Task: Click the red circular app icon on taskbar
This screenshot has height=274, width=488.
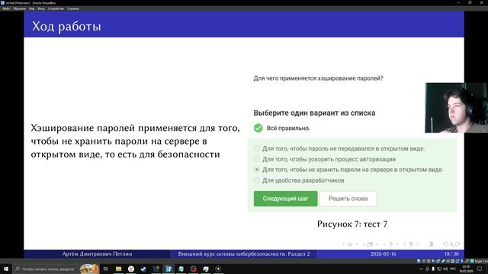Action: (x=193, y=269)
